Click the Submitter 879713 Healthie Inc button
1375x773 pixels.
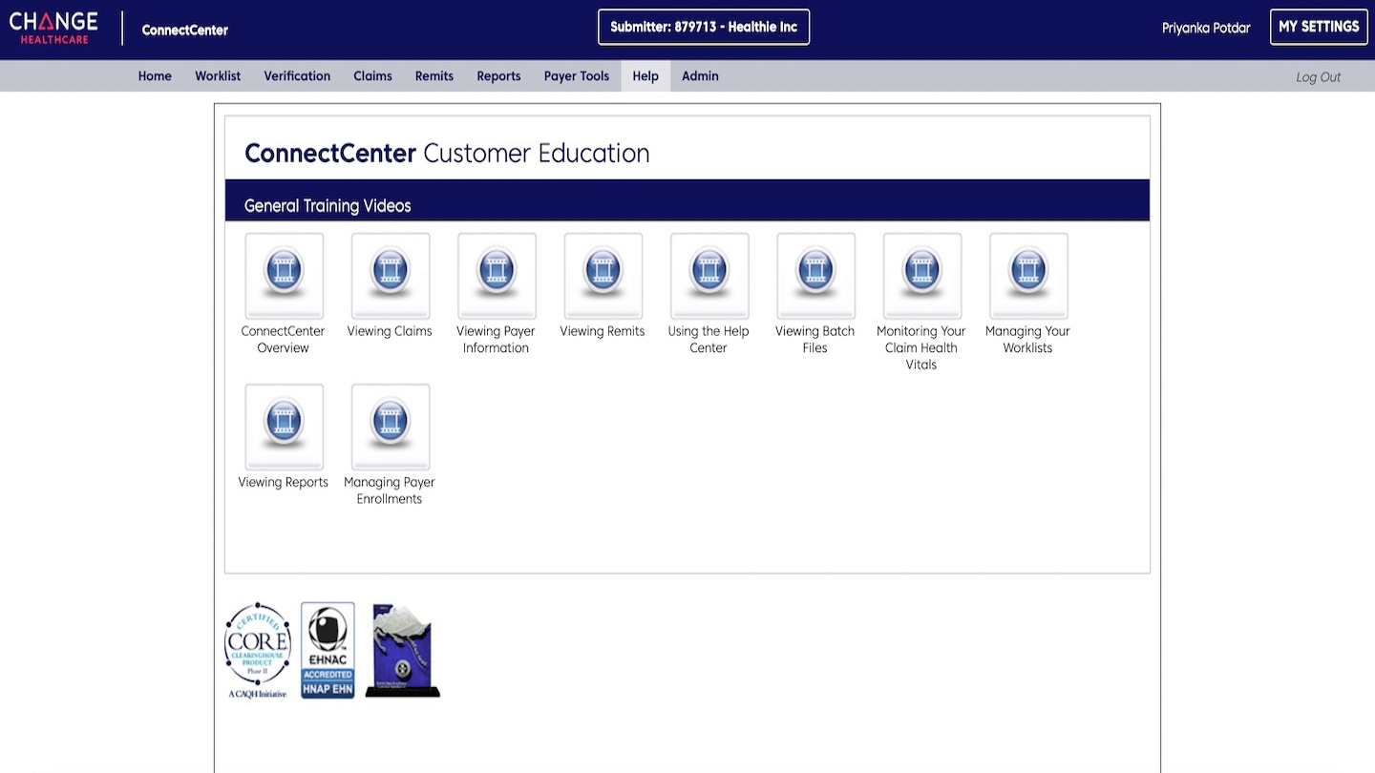(x=704, y=27)
